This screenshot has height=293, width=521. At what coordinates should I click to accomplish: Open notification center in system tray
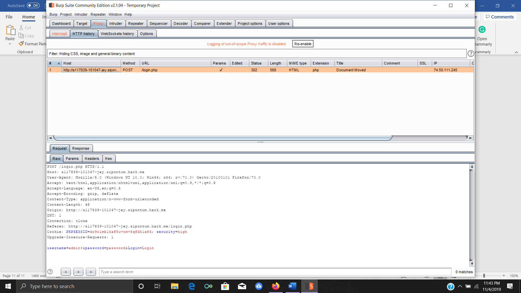(510, 286)
